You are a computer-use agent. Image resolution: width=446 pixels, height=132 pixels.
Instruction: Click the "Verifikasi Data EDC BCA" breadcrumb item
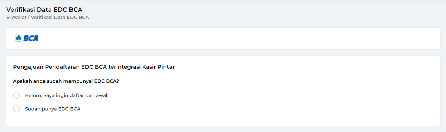click(x=60, y=17)
